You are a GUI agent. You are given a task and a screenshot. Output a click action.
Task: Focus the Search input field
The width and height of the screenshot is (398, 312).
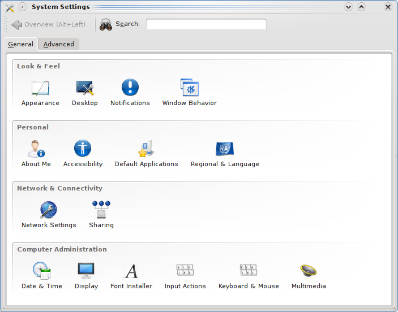(x=206, y=24)
